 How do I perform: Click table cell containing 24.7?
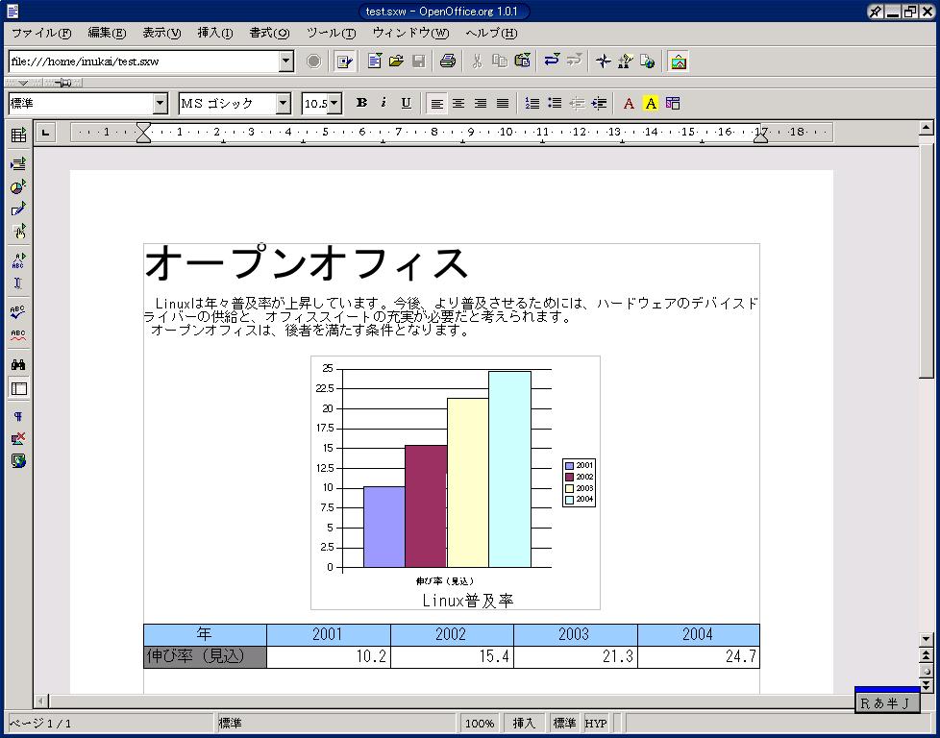point(699,656)
